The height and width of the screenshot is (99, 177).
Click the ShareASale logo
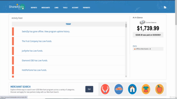[x=17, y=7]
